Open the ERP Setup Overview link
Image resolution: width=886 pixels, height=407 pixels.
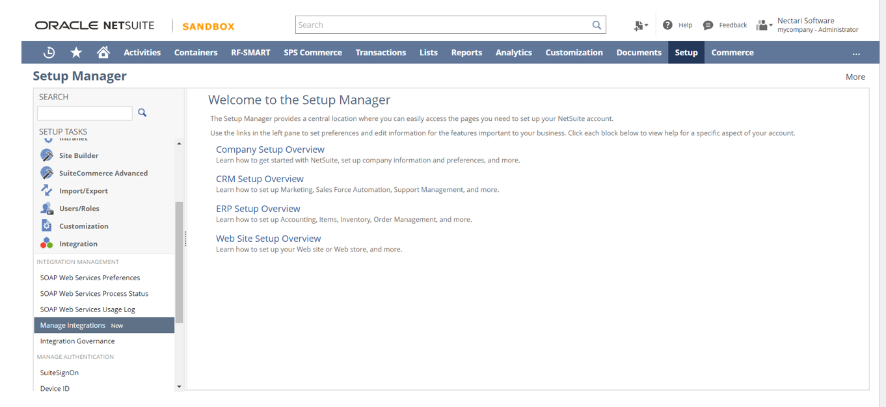coord(258,209)
